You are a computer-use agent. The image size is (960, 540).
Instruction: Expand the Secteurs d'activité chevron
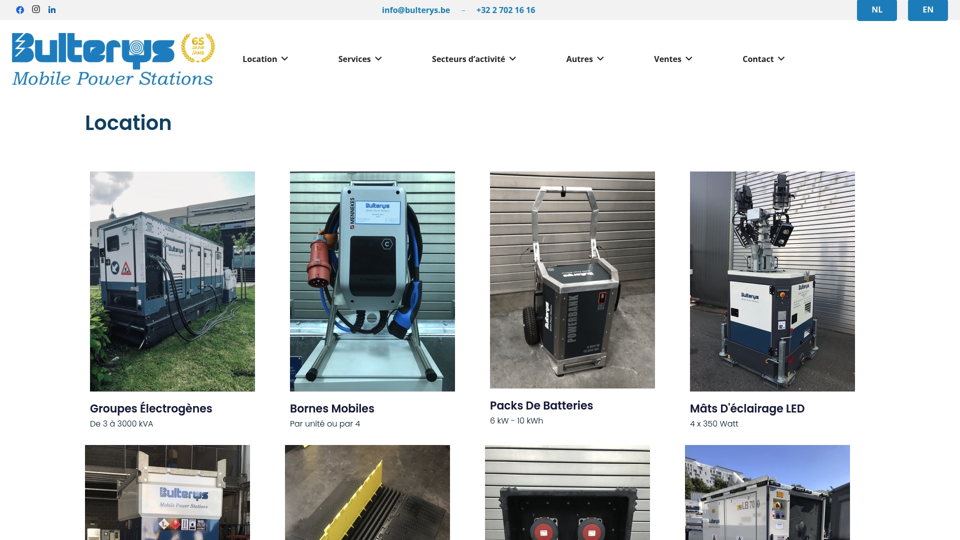(x=512, y=59)
